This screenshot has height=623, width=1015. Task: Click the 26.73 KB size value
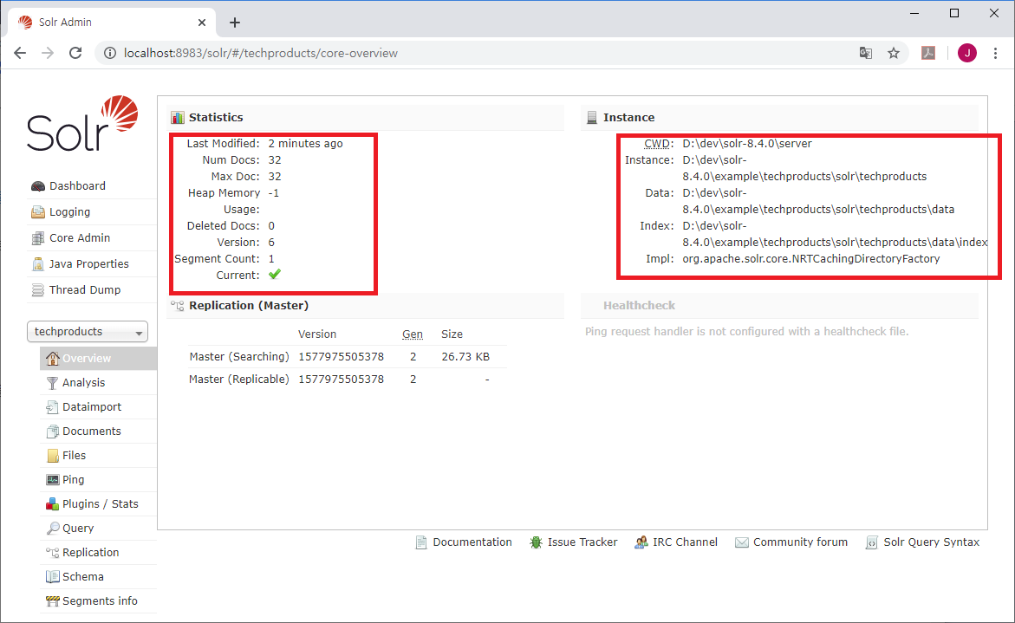click(465, 356)
